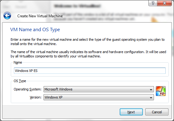Click the paragraph starting 'The name of the virtual machine'
Viewport: 174px width, 121px height.
click(x=88, y=54)
